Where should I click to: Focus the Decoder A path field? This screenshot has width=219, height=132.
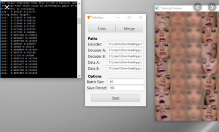pos(125,50)
